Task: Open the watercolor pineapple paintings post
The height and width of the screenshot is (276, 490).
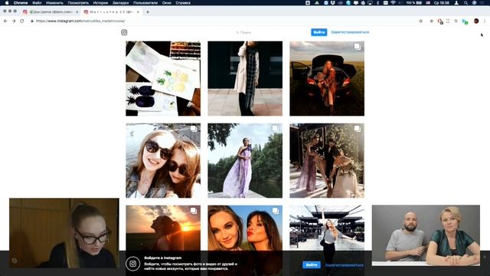Action: (163, 78)
